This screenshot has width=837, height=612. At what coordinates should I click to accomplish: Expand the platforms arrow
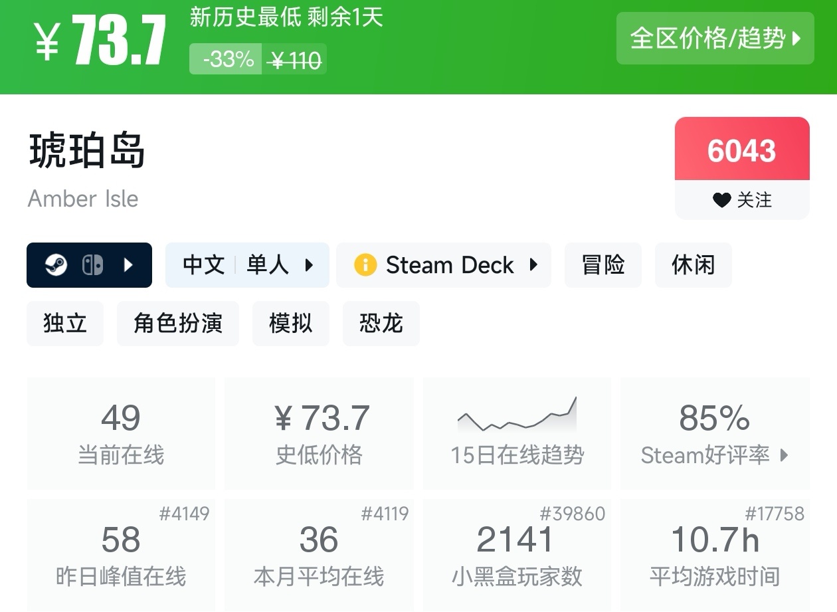click(129, 265)
